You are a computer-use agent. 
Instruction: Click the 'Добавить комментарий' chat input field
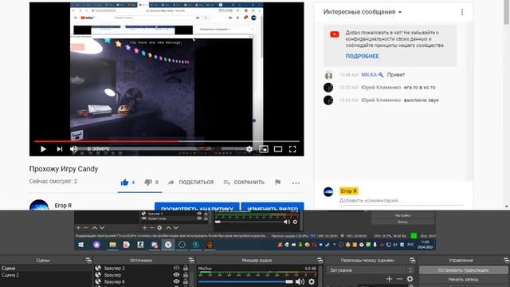402,200
